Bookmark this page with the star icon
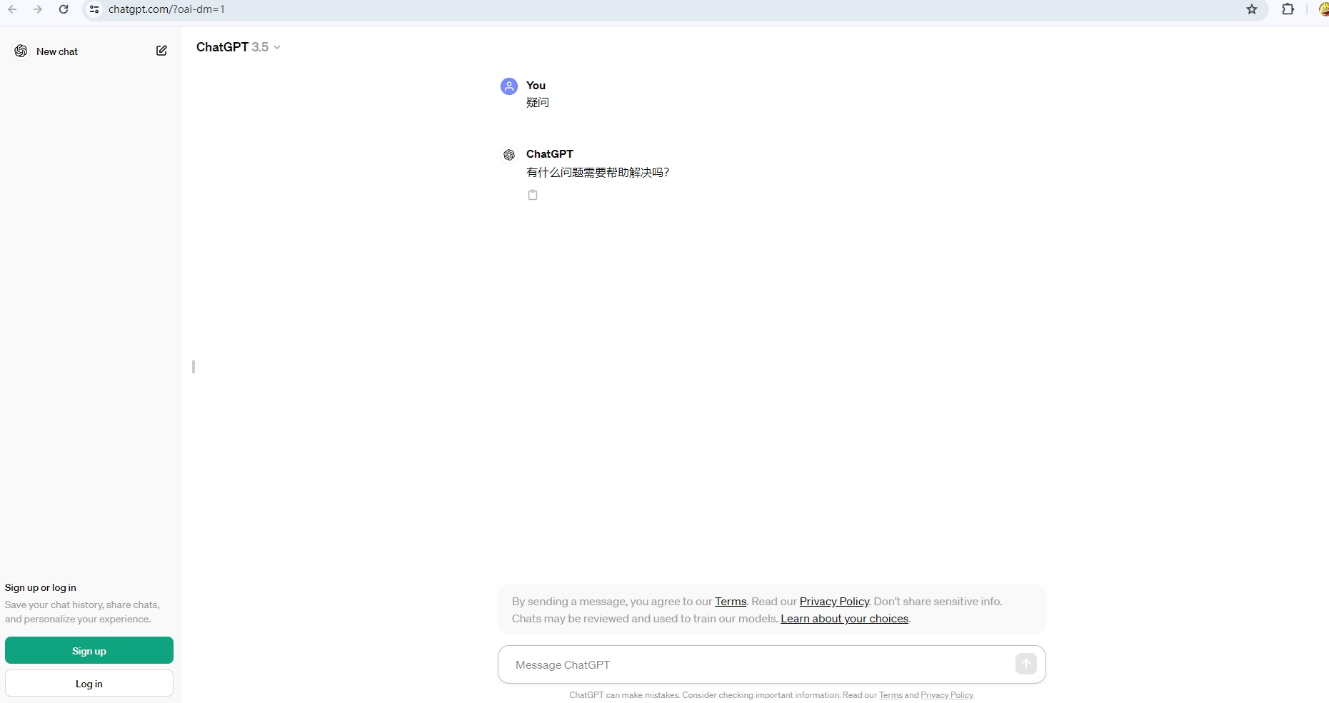 (x=1252, y=9)
